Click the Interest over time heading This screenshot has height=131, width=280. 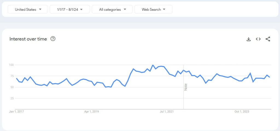coord(28,39)
